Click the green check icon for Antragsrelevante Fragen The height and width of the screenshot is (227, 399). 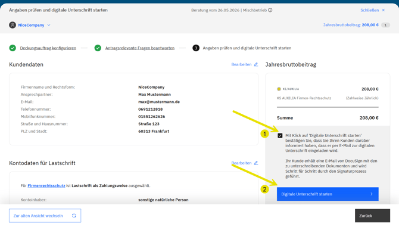pyautogui.click(x=98, y=48)
